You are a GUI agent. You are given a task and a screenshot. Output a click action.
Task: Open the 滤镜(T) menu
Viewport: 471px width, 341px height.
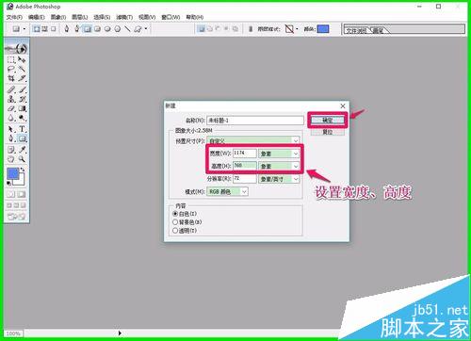tap(124, 17)
